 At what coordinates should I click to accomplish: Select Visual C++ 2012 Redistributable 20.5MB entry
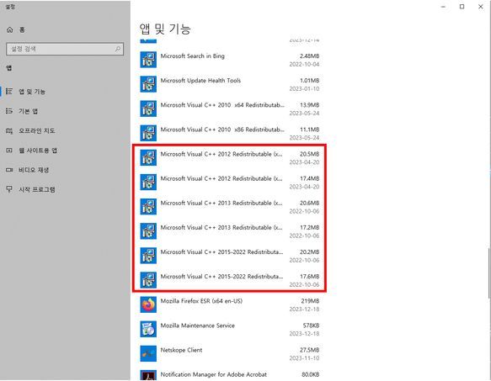point(230,157)
